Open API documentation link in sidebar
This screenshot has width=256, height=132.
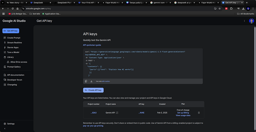click(14, 75)
